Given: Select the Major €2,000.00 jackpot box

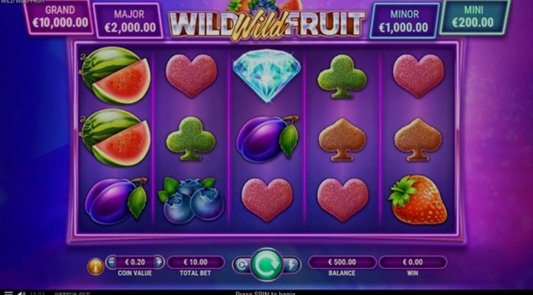Looking at the screenshot, I should point(129,21).
